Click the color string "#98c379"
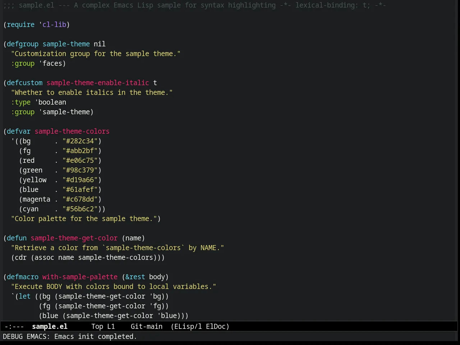Image resolution: width=460 pixels, height=345 pixels. (80, 170)
